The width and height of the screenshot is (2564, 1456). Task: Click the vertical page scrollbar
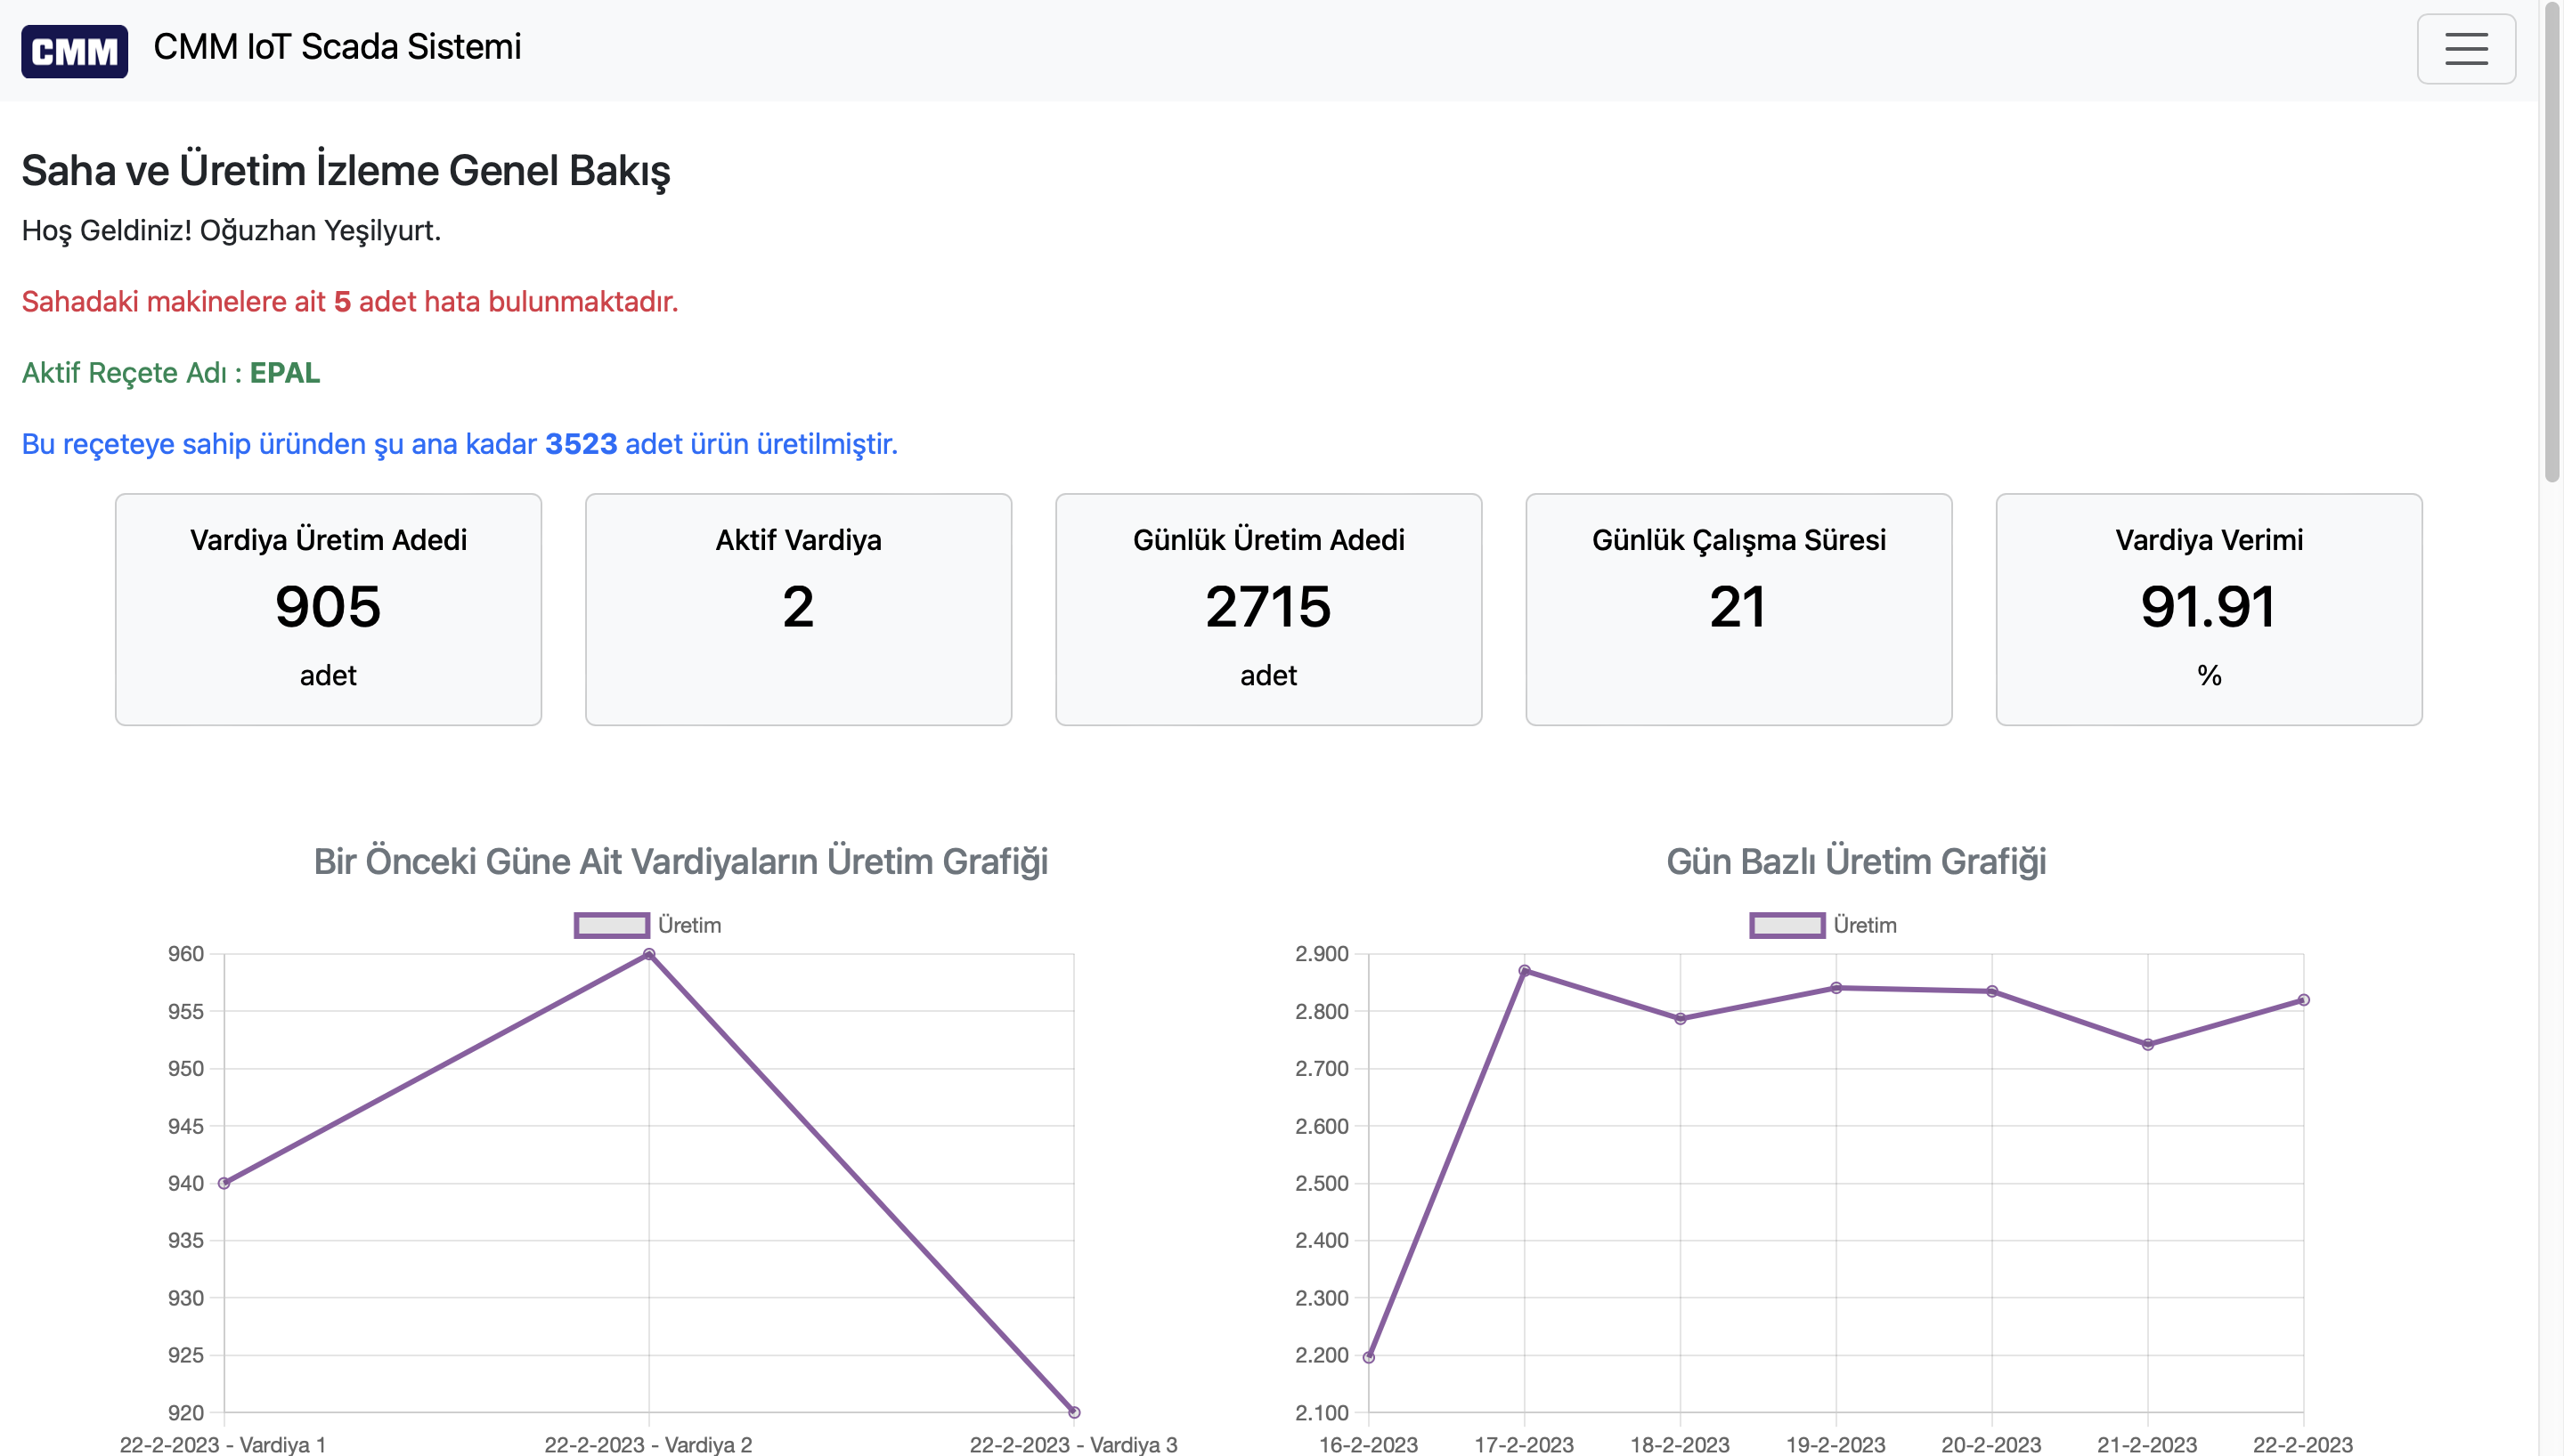tap(2551, 240)
